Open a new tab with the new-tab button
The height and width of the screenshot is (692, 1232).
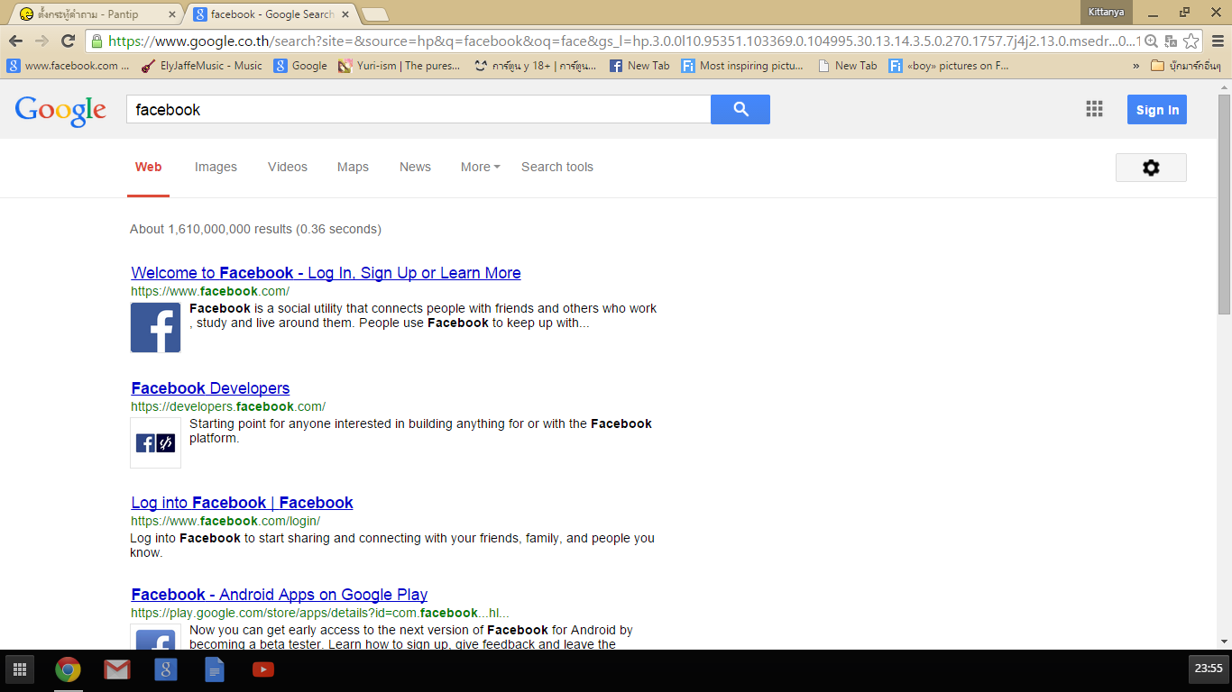[374, 14]
